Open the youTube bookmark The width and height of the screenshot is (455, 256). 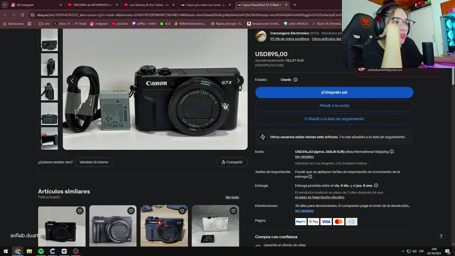(x=119, y=24)
